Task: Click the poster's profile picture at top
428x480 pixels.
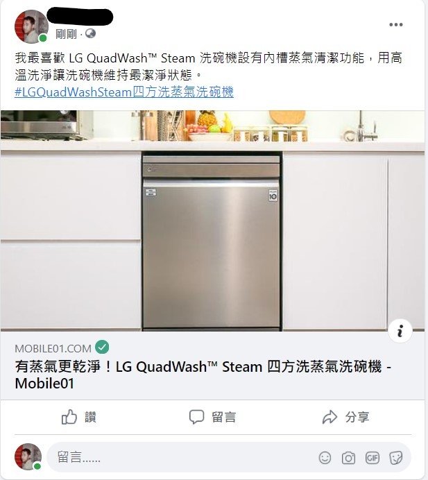Action: tap(31, 26)
